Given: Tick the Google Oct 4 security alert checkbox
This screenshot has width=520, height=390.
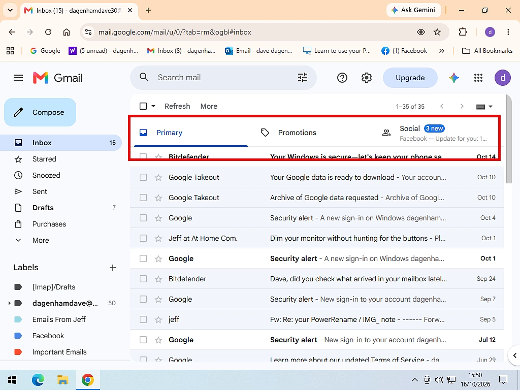Looking at the screenshot, I should tap(143, 218).
